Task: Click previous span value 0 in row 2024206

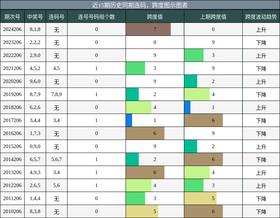Action: point(213,29)
